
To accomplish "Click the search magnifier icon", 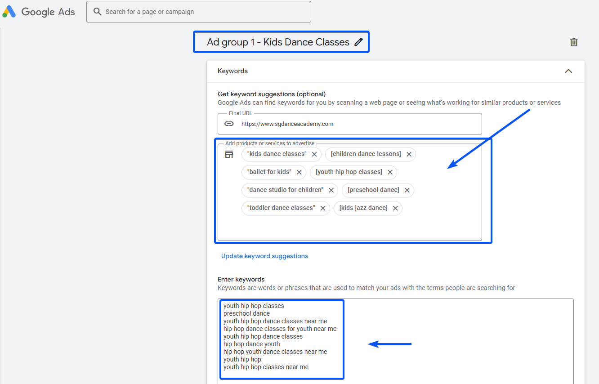I will coord(97,12).
